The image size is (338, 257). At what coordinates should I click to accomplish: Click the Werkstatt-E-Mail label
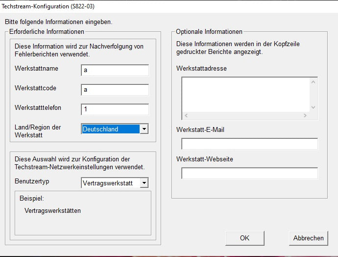tap(200, 129)
